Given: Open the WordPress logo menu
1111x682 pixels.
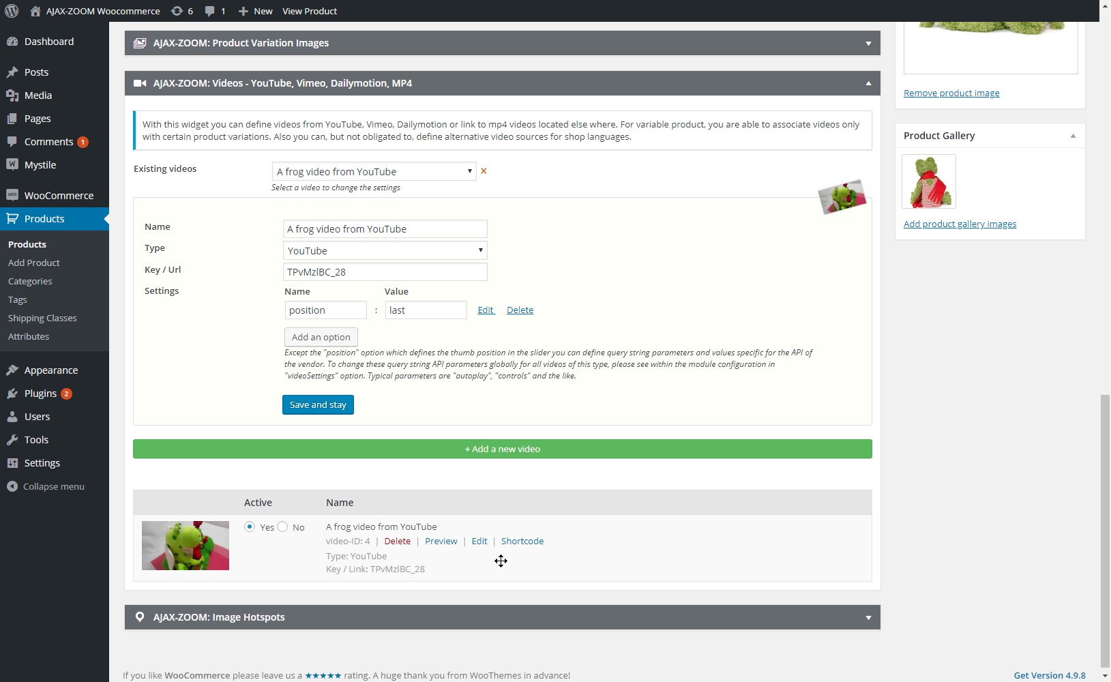Looking at the screenshot, I should [x=12, y=11].
